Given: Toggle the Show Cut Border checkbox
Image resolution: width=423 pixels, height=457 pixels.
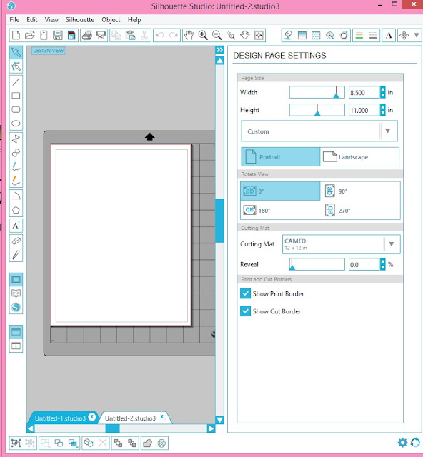Looking at the screenshot, I should 245,311.
